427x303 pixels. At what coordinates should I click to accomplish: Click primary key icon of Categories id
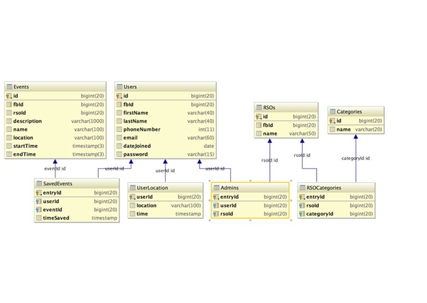[332, 121]
